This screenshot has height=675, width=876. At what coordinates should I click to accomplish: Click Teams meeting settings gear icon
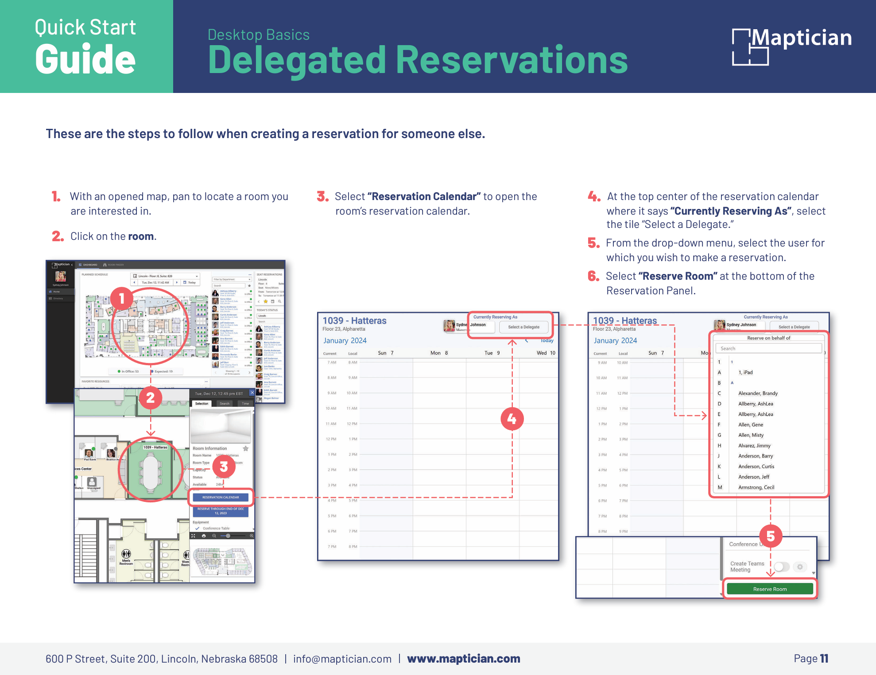pos(800,567)
